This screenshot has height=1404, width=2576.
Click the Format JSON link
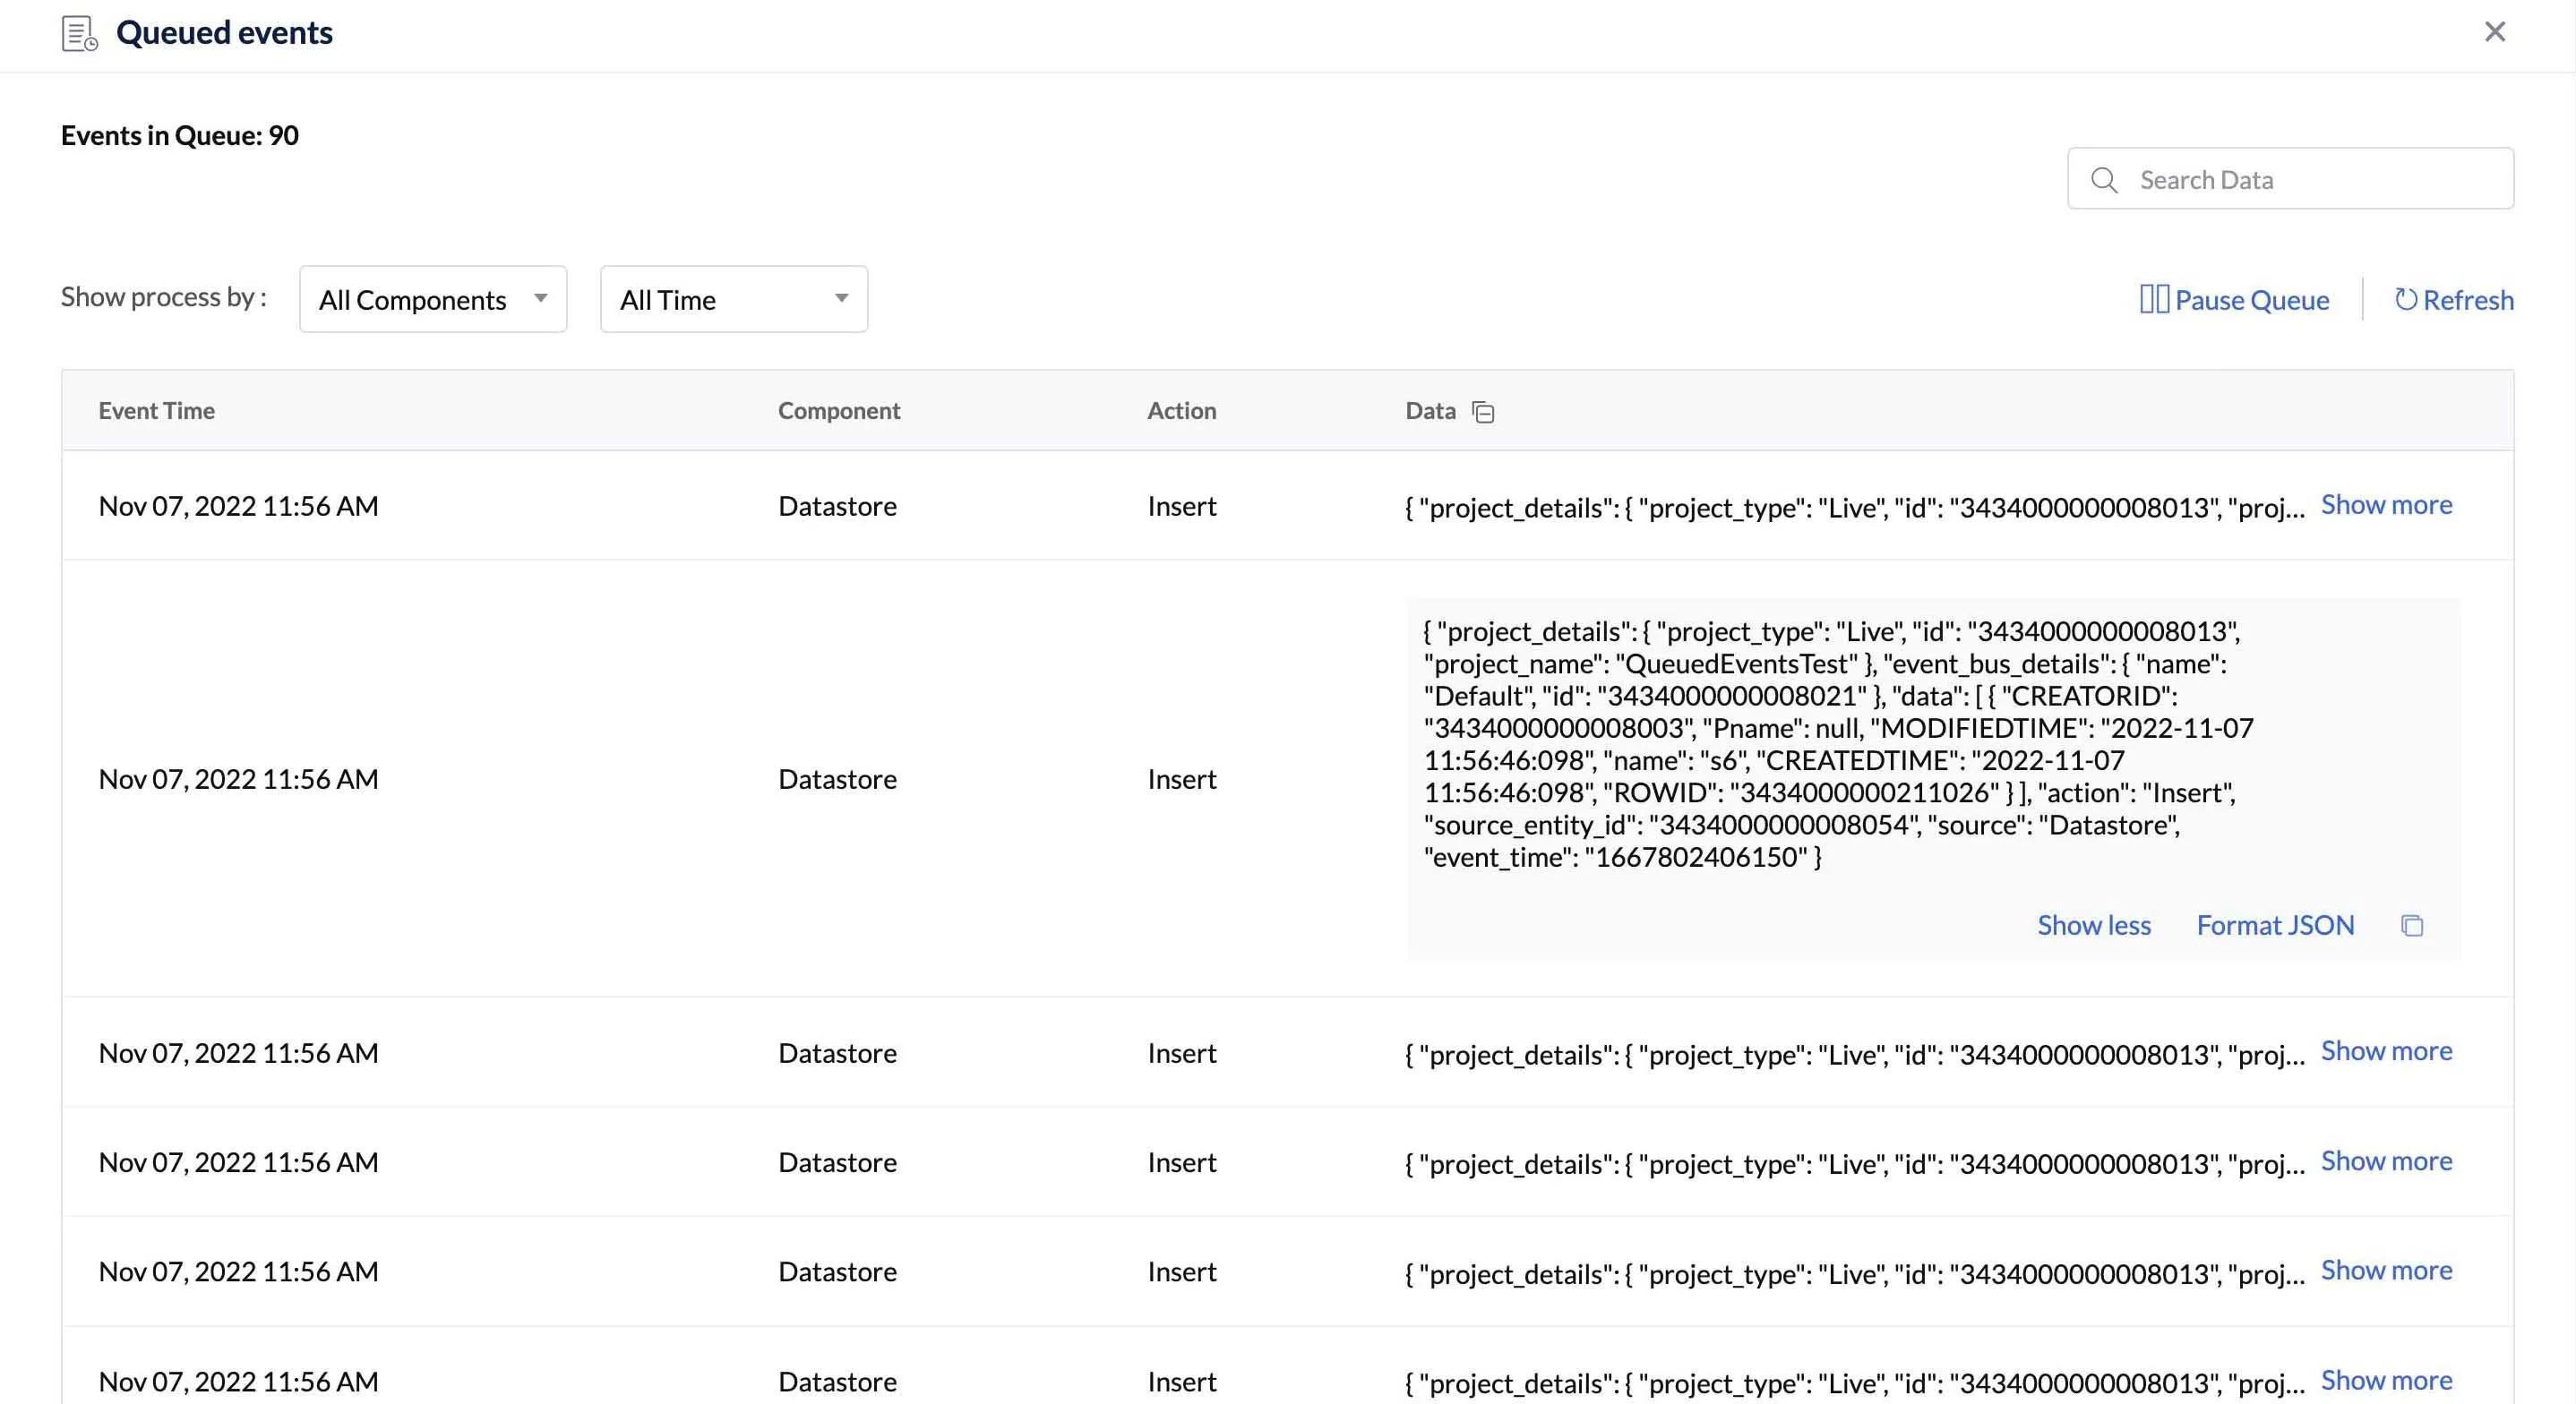[x=2275, y=925]
